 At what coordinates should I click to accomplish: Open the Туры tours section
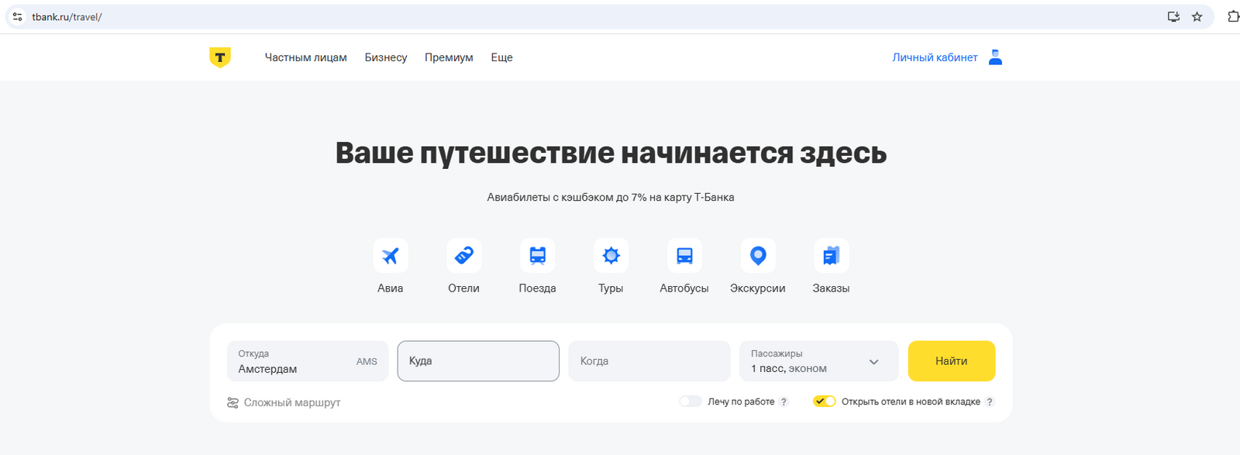tap(611, 267)
